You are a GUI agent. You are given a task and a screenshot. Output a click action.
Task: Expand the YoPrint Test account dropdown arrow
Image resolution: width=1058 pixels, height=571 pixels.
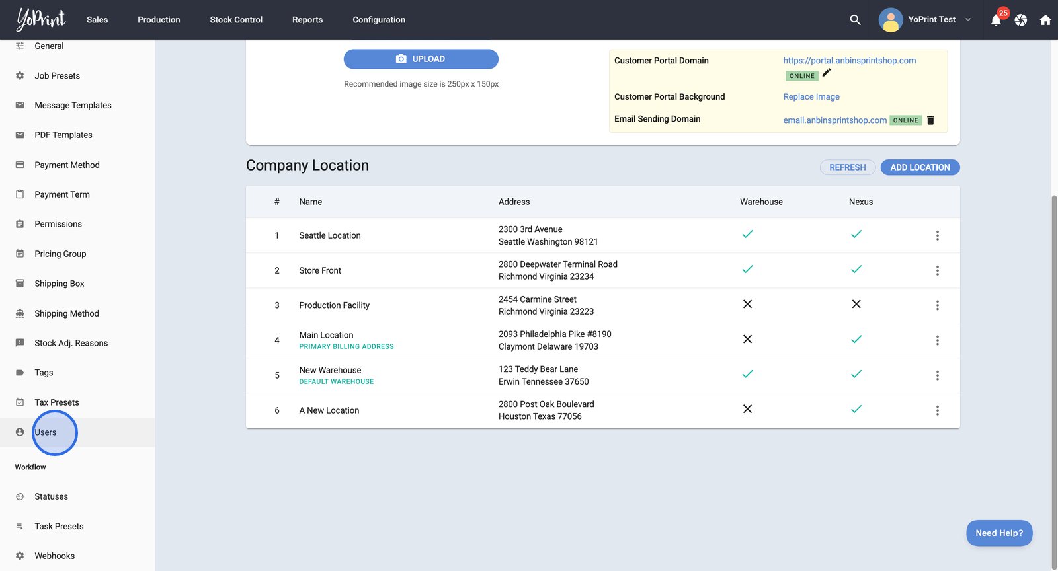(x=968, y=20)
